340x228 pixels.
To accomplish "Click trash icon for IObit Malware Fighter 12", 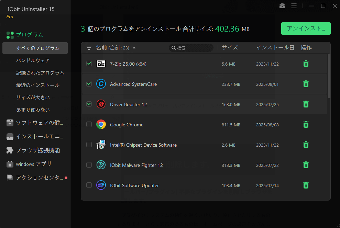I will point(306,165).
